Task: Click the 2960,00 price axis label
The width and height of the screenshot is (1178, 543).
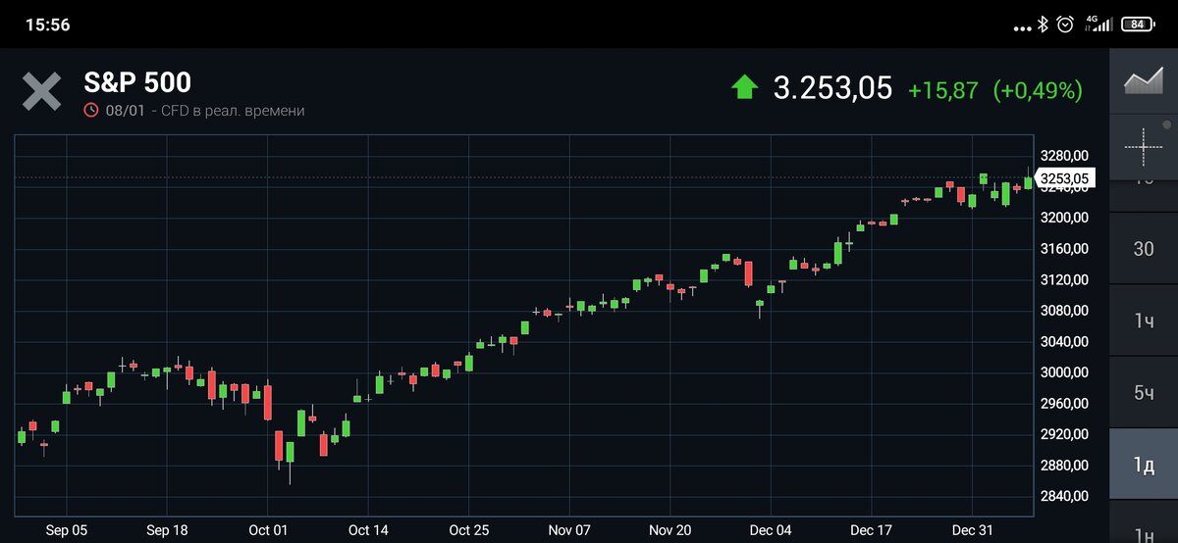Action: [1064, 403]
